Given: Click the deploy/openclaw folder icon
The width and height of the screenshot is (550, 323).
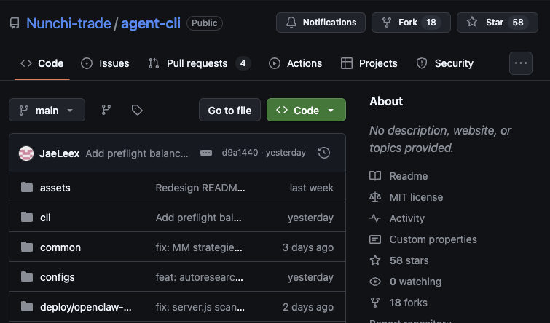Looking at the screenshot, I should (27, 307).
